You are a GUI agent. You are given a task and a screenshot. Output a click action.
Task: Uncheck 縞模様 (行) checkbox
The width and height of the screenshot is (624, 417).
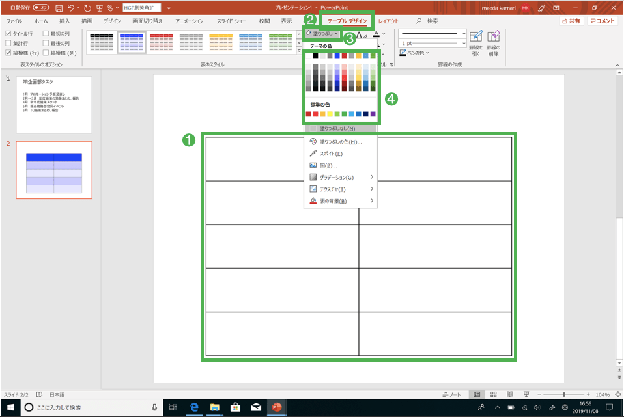(8, 53)
